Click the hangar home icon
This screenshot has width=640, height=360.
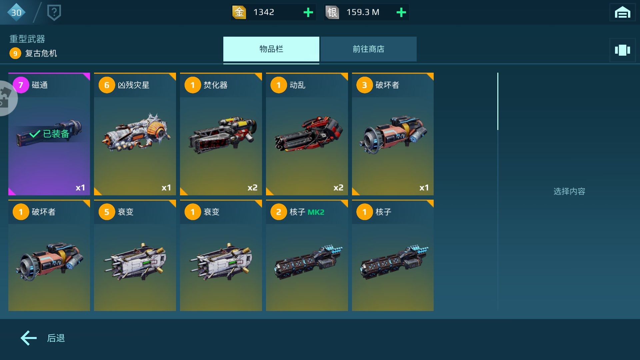[622, 13]
